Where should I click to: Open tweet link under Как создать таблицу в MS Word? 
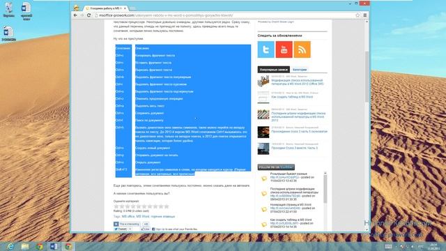tap(284, 223)
